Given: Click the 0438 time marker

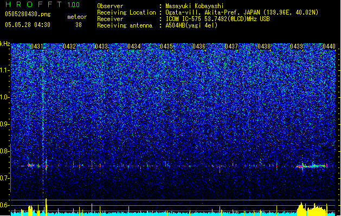Looking at the screenshot, I should coord(264,46).
